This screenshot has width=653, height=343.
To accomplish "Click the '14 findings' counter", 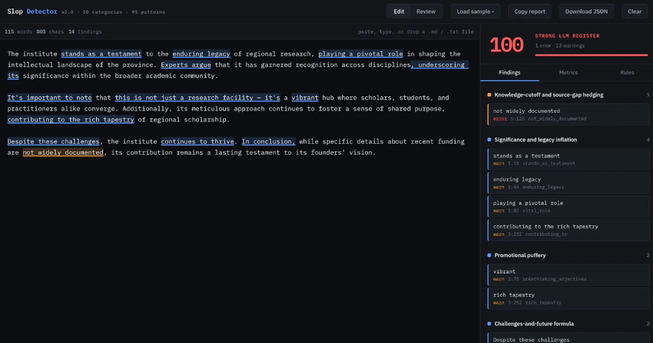I will [85, 32].
